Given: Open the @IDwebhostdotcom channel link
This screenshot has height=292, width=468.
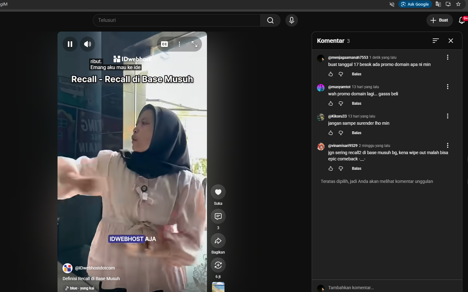Looking at the screenshot, I should 95,268.
